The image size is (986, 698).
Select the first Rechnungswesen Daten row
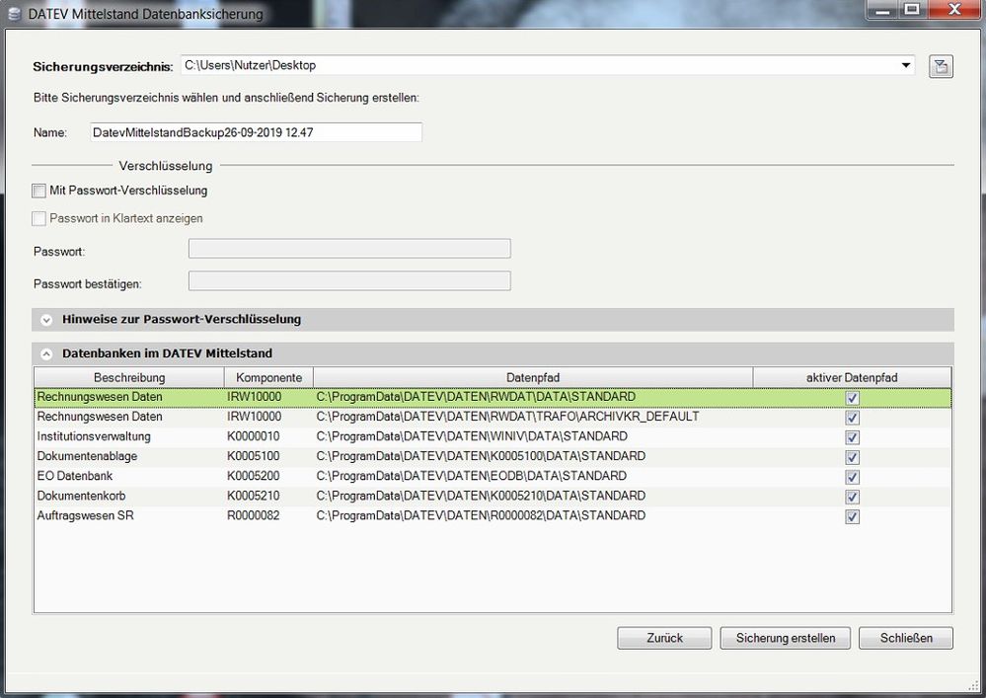tap(99, 397)
